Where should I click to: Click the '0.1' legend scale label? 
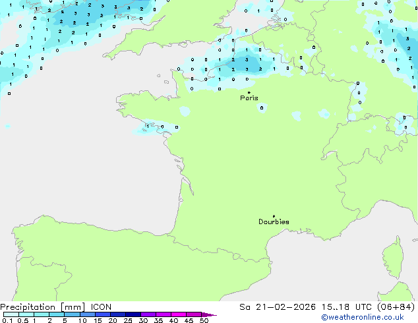point(7,320)
